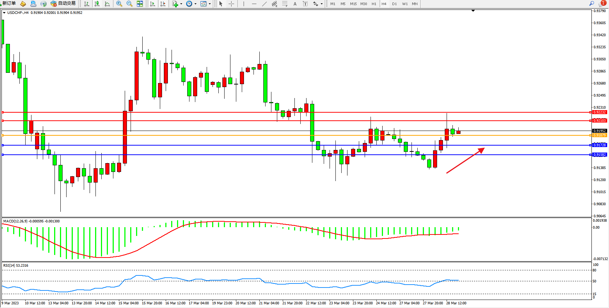Open the search magnifier in top right

[x=591, y=3]
